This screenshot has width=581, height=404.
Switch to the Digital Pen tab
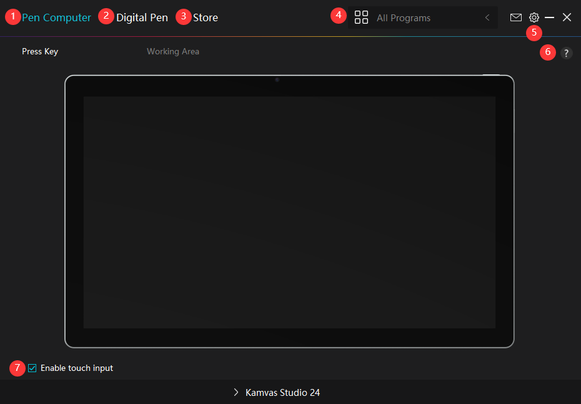point(142,17)
